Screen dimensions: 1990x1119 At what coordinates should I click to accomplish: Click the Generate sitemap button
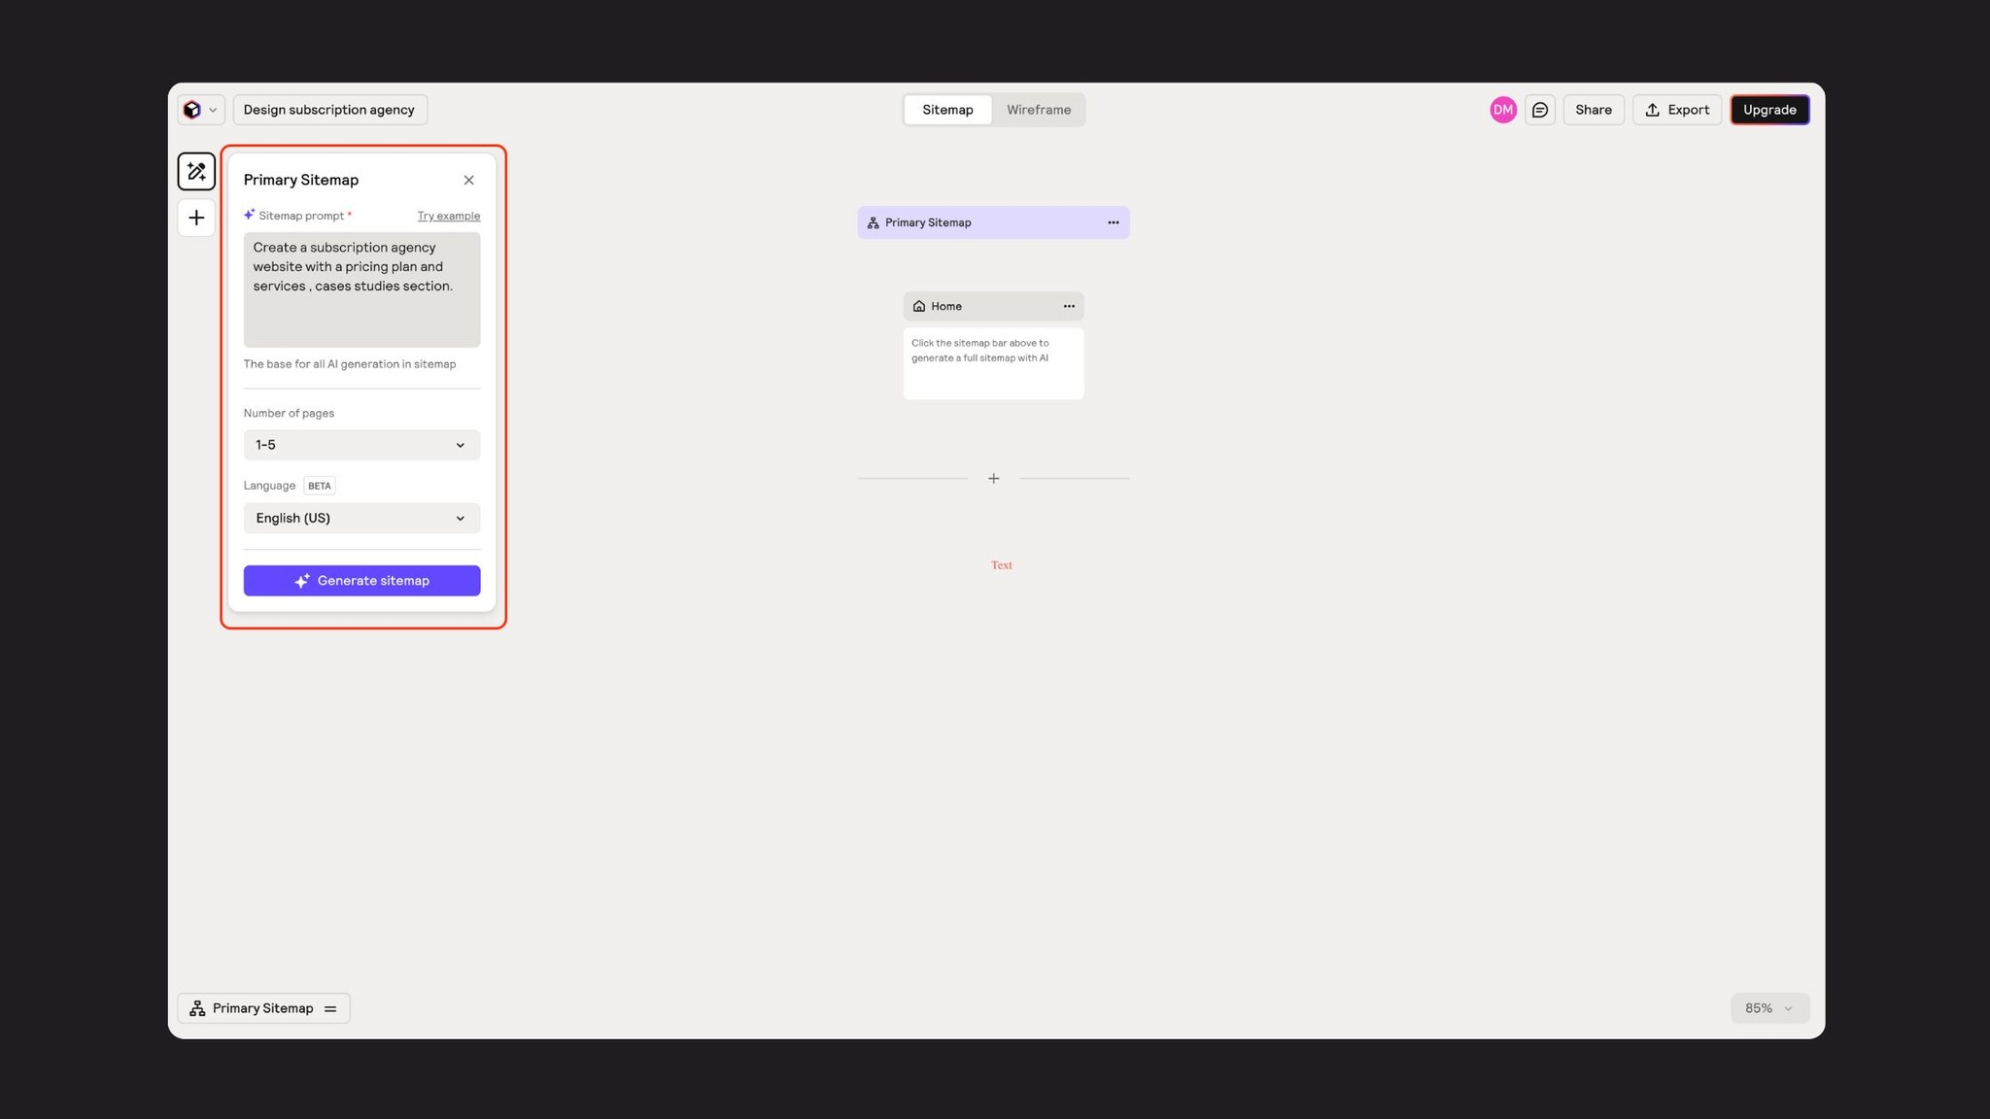[x=360, y=580]
